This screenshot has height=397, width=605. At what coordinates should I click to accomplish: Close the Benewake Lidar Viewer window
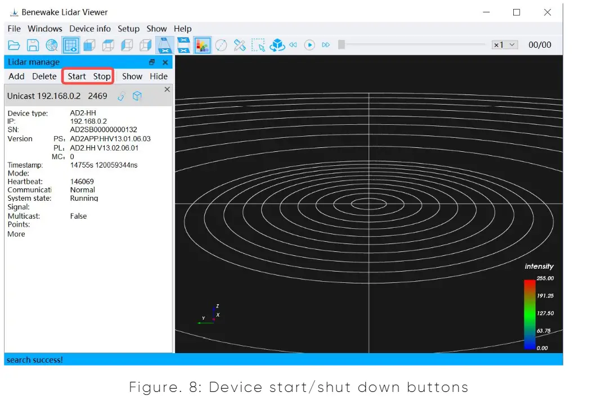(548, 12)
